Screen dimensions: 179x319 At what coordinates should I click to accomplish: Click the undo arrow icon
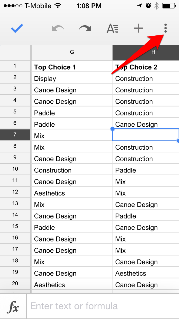pos(58,28)
